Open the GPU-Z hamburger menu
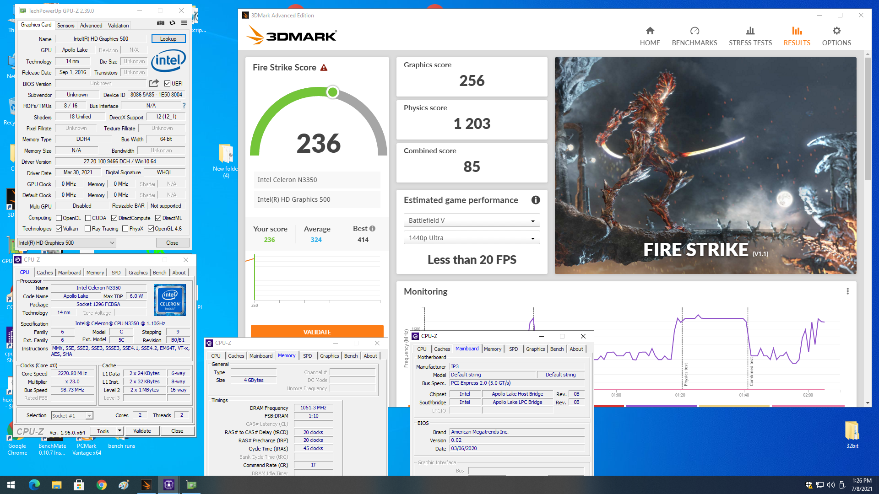Viewport: 879px width, 494px height. click(x=184, y=23)
